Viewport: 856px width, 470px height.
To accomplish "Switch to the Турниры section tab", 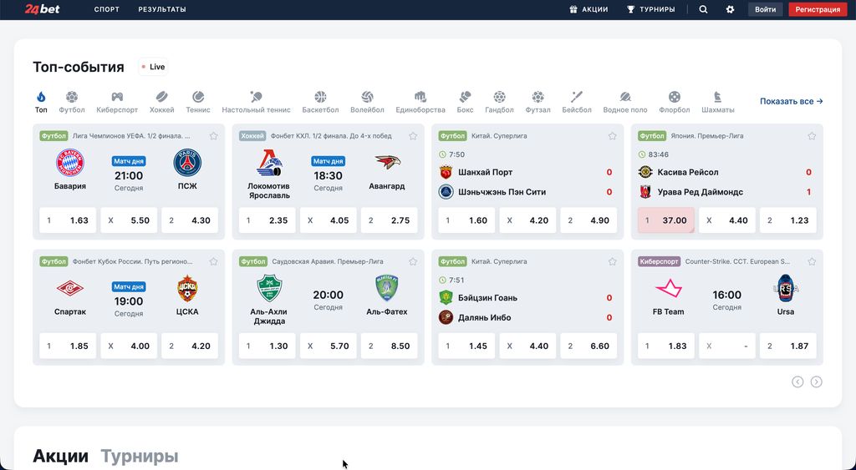I will pos(140,456).
